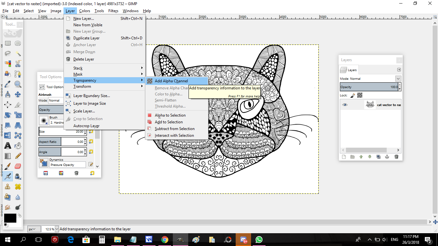Choose the Zoom magnifier tool
438x246 pixels.
(x=18, y=84)
